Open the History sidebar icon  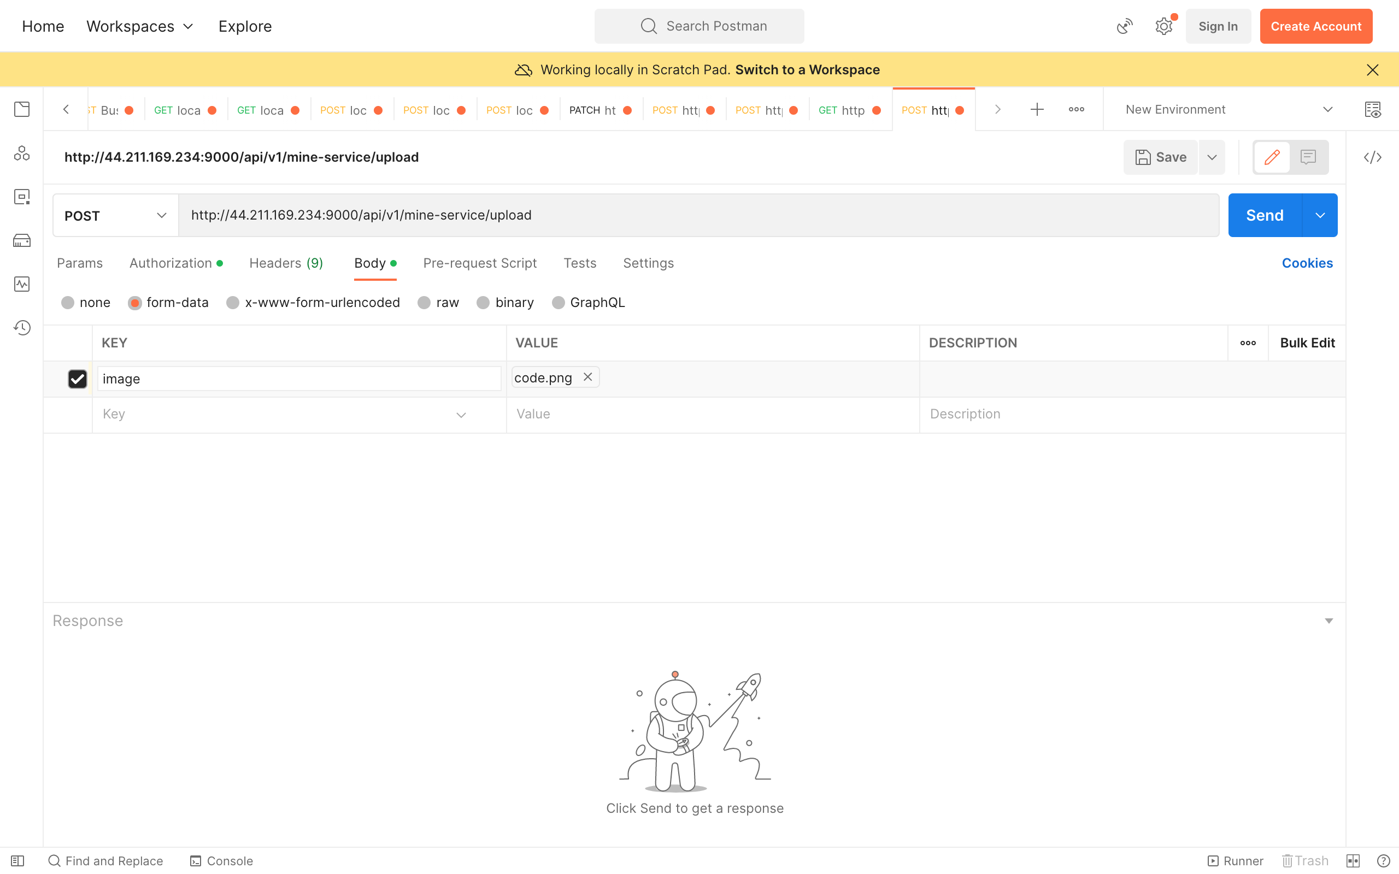22,328
